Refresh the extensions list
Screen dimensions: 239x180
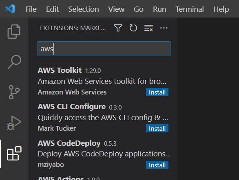(x=133, y=28)
